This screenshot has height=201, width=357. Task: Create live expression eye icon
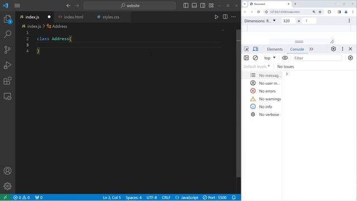pyautogui.click(x=285, y=58)
